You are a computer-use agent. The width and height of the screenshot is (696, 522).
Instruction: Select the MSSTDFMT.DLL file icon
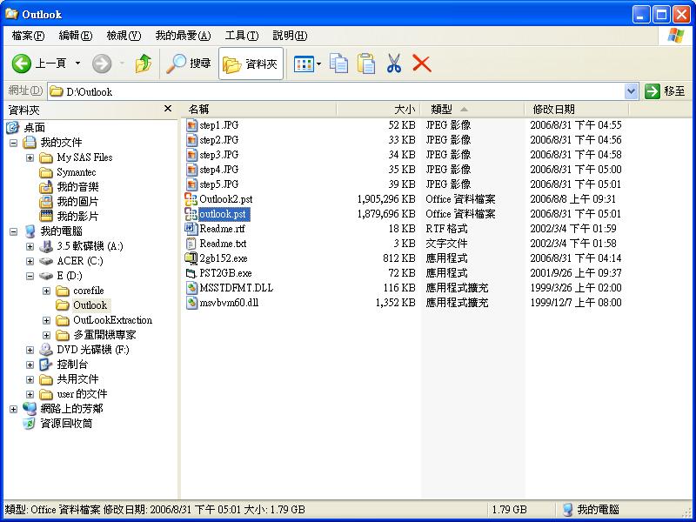(x=191, y=288)
